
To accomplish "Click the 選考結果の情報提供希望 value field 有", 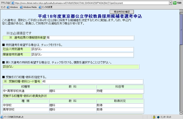I will tap(90, 38).
